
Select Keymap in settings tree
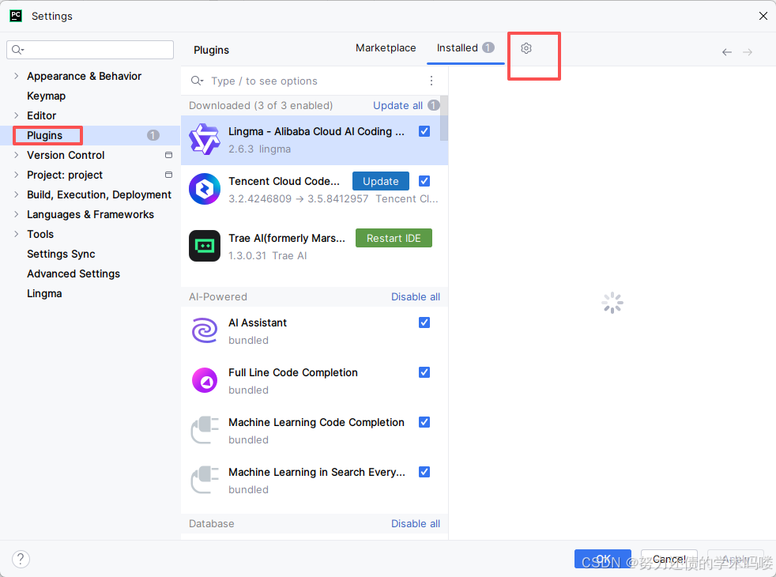click(x=46, y=96)
